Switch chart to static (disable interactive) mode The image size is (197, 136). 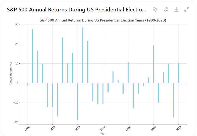155,10
